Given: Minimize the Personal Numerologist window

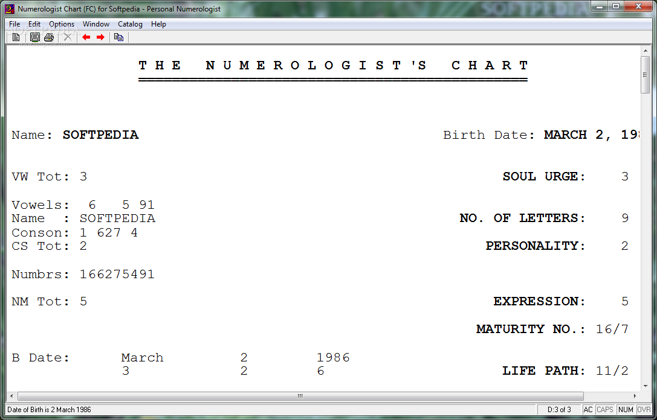Looking at the screenshot, I should click(600, 7).
